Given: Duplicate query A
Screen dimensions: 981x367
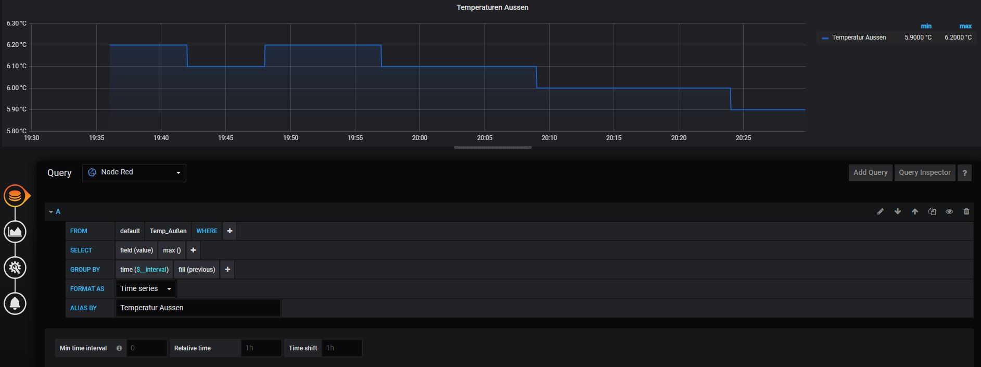Looking at the screenshot, I should pos(932,212).
